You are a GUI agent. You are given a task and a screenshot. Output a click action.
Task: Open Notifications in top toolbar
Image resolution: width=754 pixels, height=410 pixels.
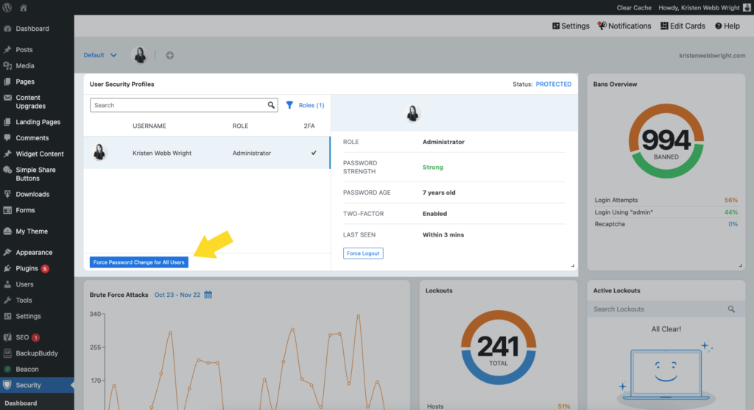click(624, 26)
